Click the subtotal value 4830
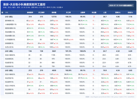 (x=54, y=70)
